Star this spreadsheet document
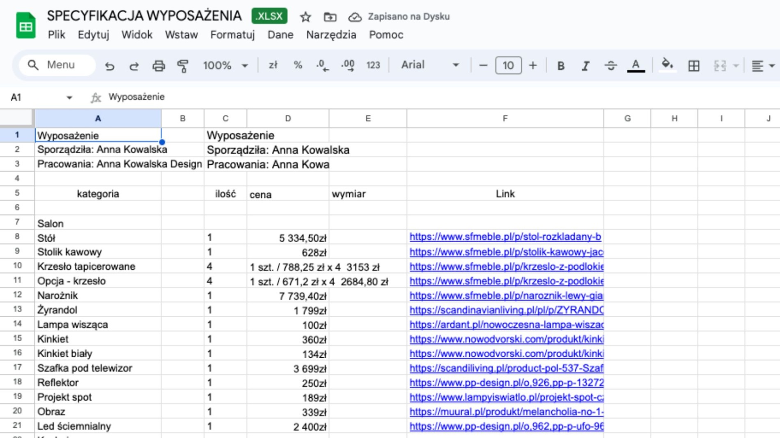Screen dimensions: 780x438 click(x=305, y=17)
